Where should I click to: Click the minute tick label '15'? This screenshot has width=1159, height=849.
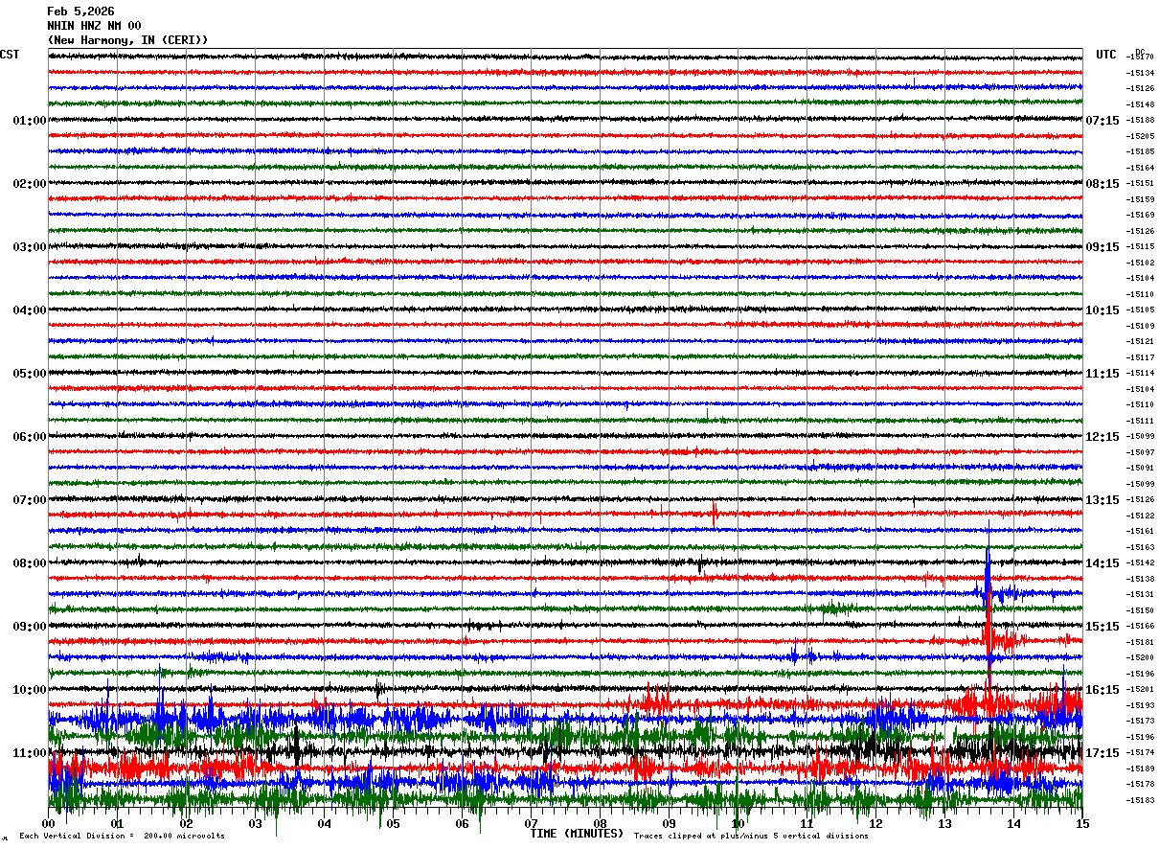click(x=1082, y=824)
